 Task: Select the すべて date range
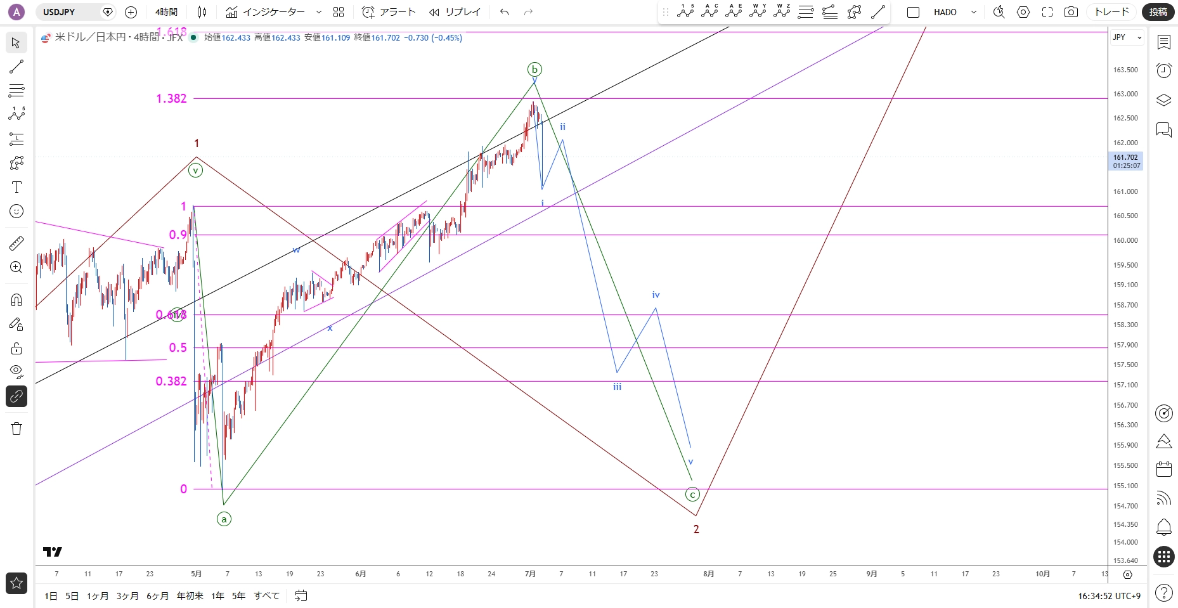(x=266, y=596)
